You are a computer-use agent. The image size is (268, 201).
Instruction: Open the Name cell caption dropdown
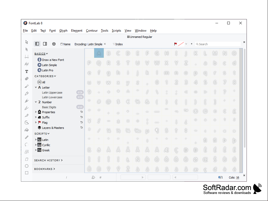click(65, 44)
